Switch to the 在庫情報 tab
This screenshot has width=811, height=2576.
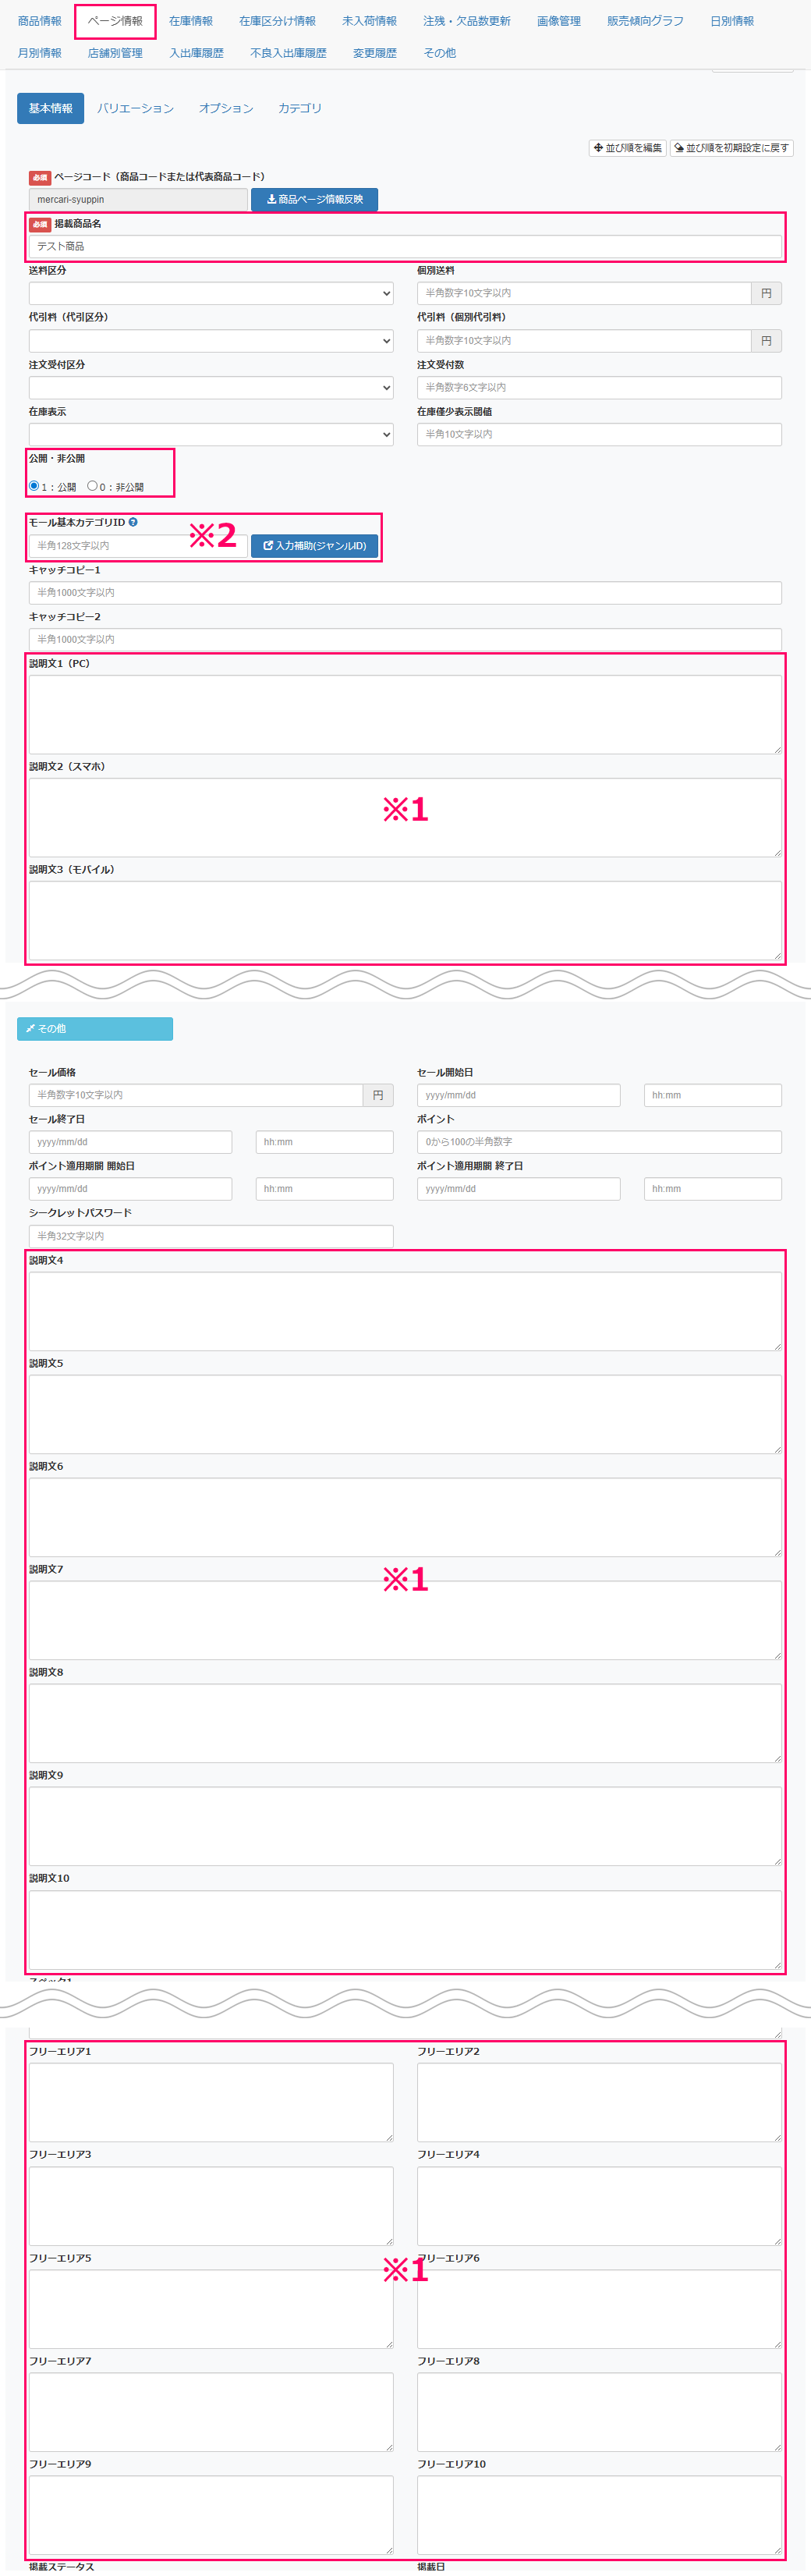[190, 21]
